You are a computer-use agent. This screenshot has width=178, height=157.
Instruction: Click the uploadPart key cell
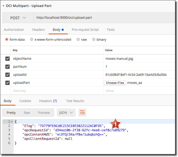(57, 83)
